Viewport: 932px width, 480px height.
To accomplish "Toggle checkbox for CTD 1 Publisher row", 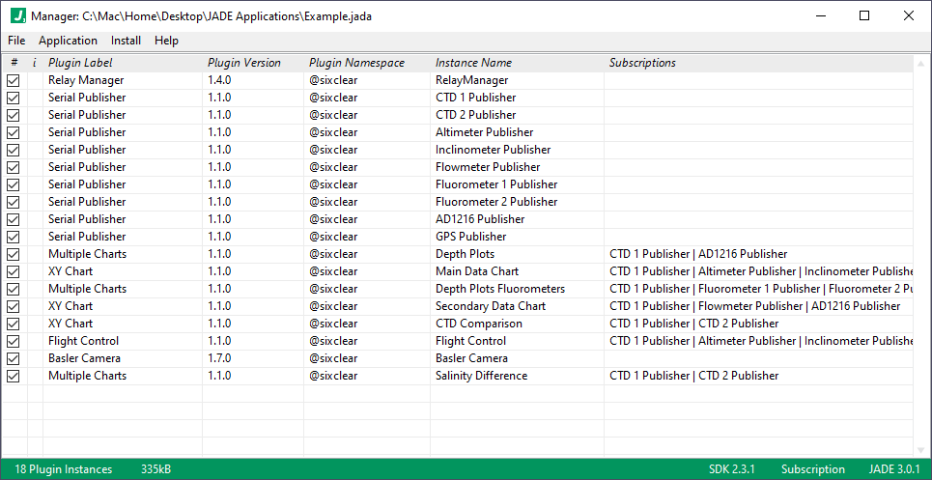I will point(14,98).
